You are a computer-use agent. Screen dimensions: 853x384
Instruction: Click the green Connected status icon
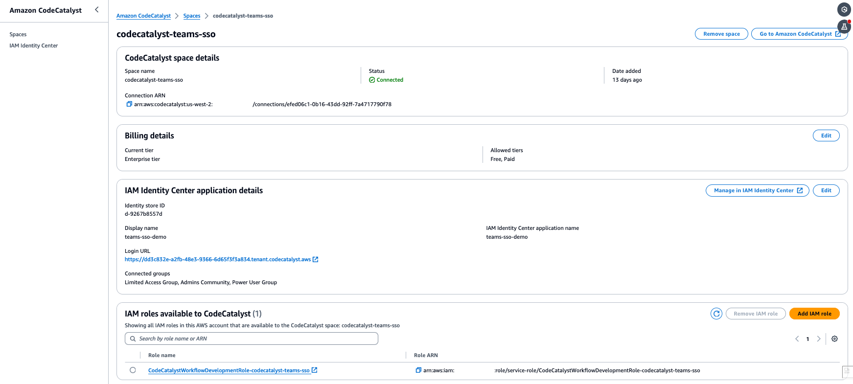coord(372,80)
